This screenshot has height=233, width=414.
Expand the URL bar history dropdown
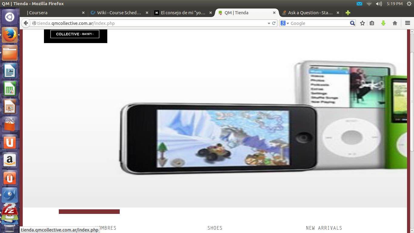(269, 23)
